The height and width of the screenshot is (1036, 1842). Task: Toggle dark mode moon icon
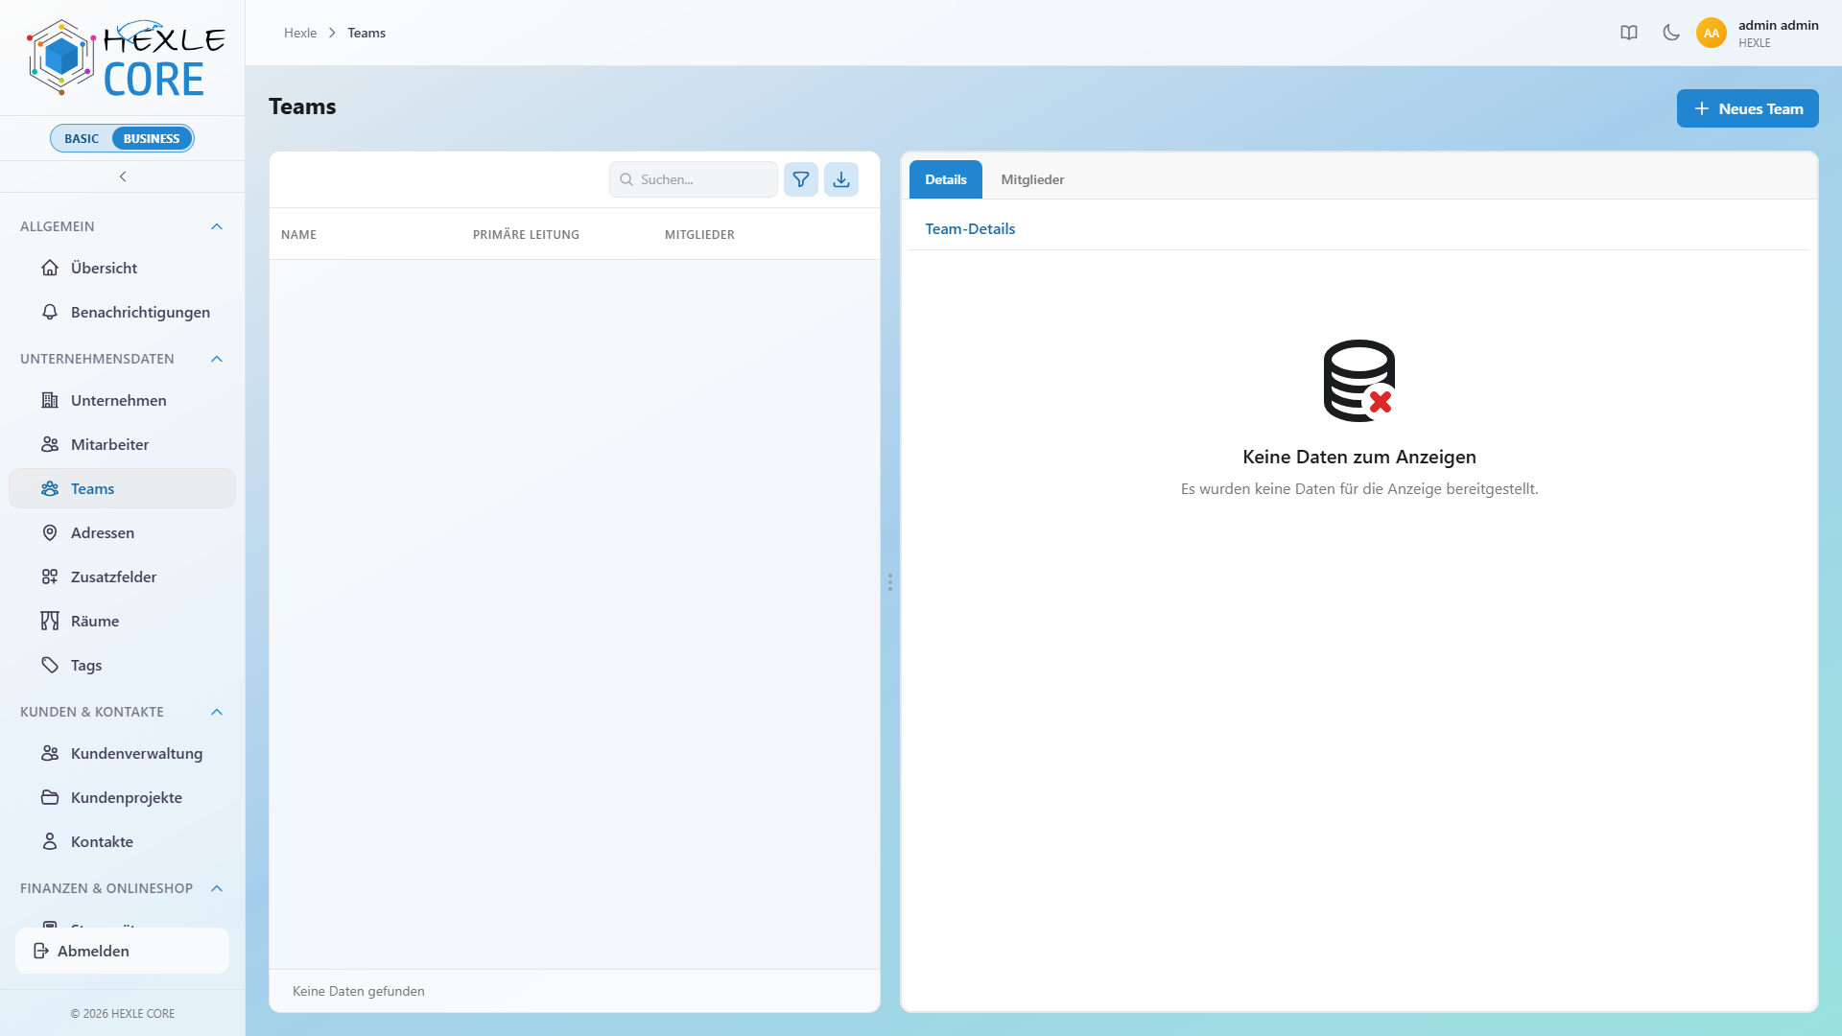pyautogui.click(x=1671, y=33)
